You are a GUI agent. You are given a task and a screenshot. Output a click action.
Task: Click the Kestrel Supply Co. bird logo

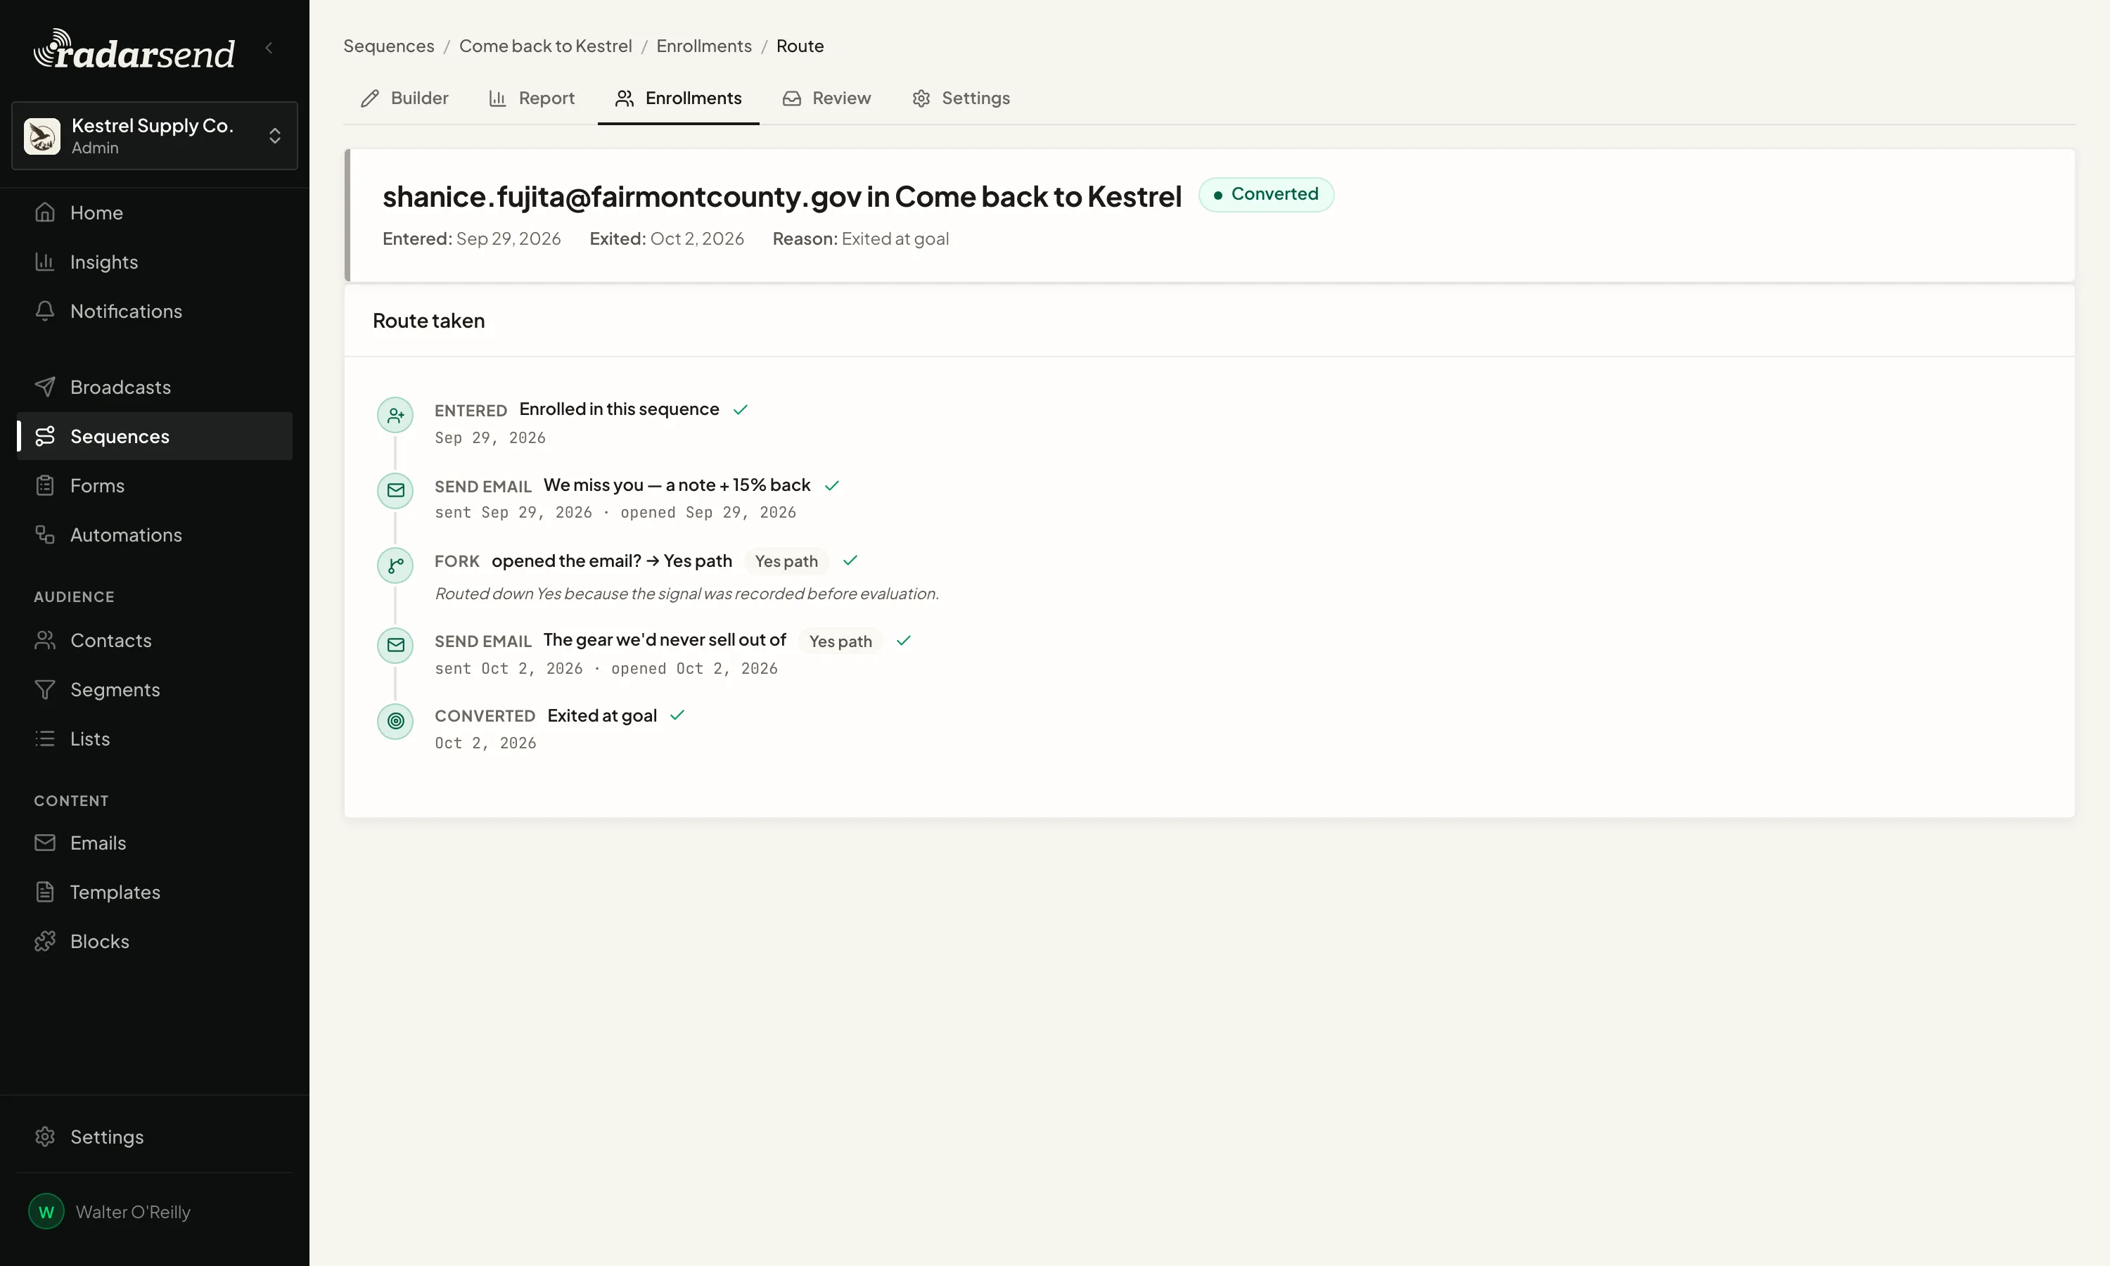(x=41, y=136)
